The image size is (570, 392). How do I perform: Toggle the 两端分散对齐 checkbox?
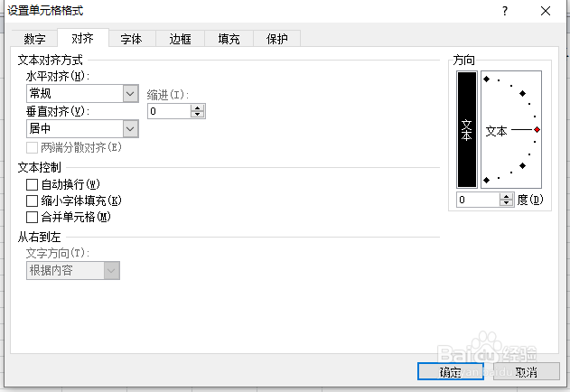(x=32, y=147)
